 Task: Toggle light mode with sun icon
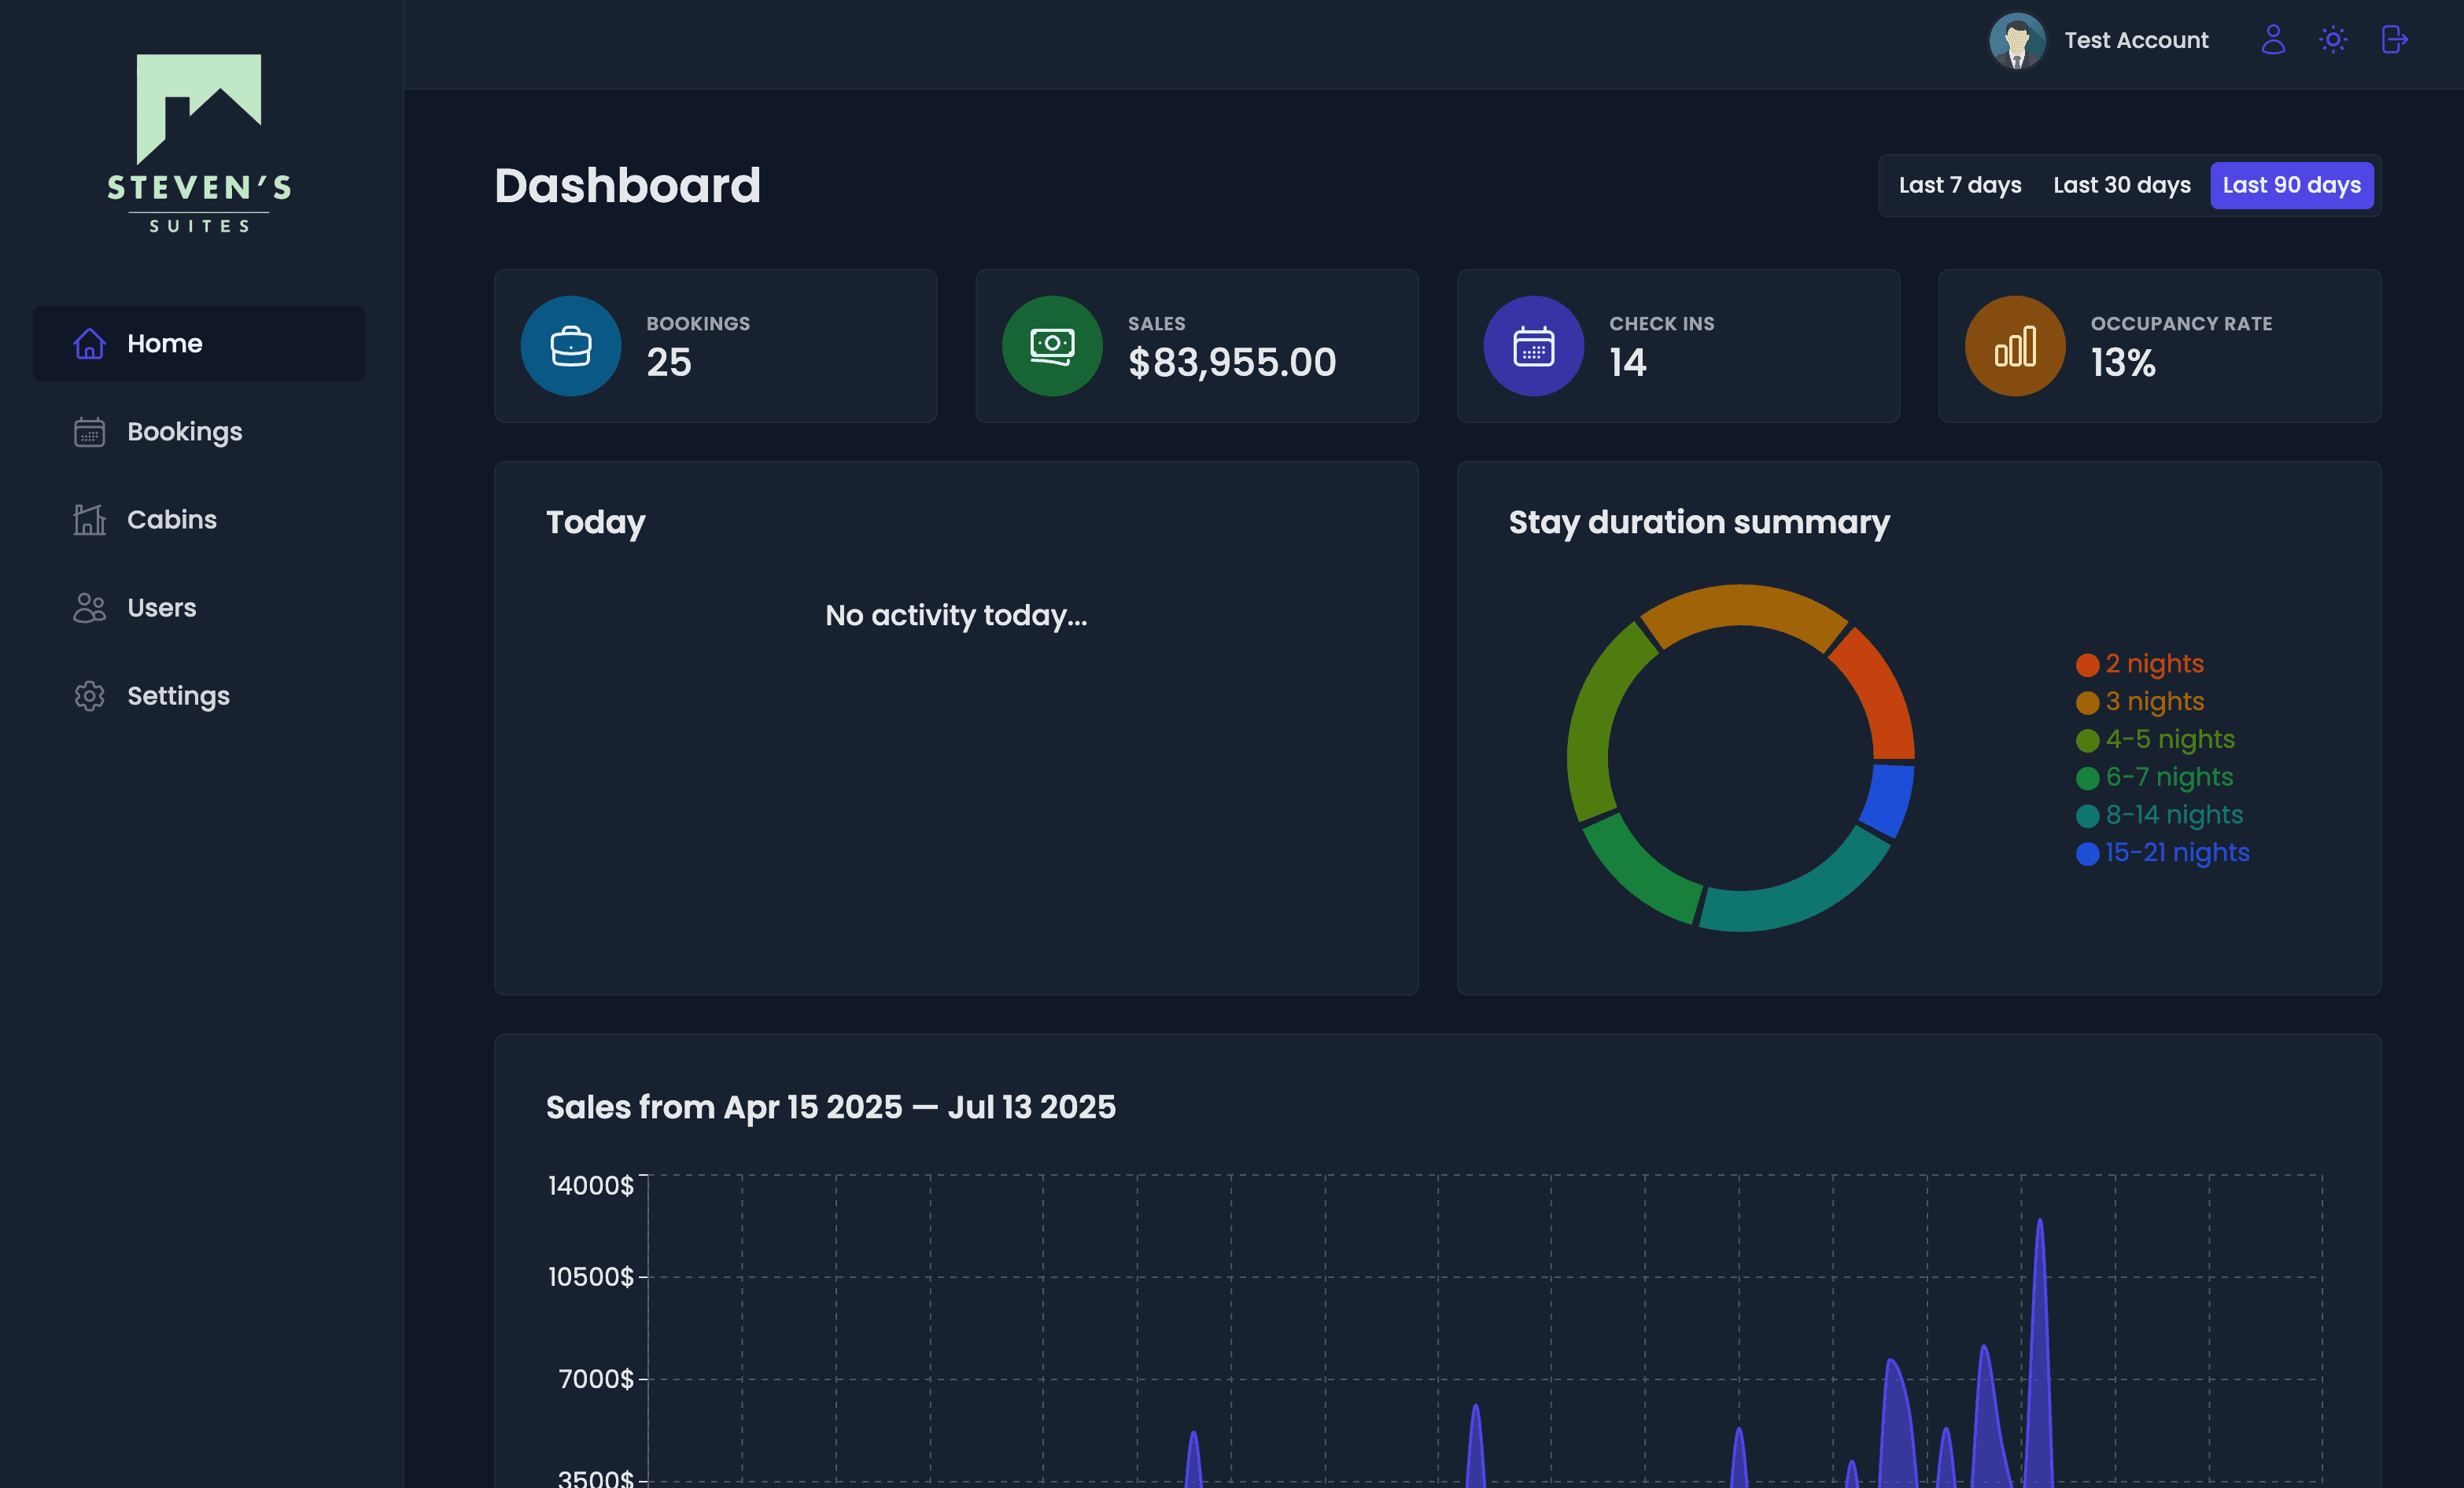[x=2332, y=40]
